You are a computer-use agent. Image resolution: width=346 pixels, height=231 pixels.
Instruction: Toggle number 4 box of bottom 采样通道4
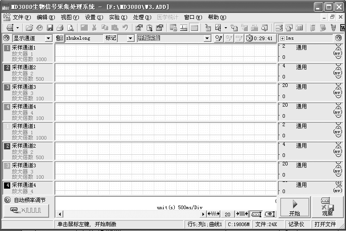tap(7, 185)
